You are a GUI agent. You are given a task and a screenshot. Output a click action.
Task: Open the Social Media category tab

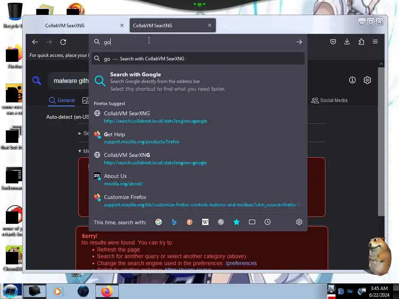click(x=329, y=100)
